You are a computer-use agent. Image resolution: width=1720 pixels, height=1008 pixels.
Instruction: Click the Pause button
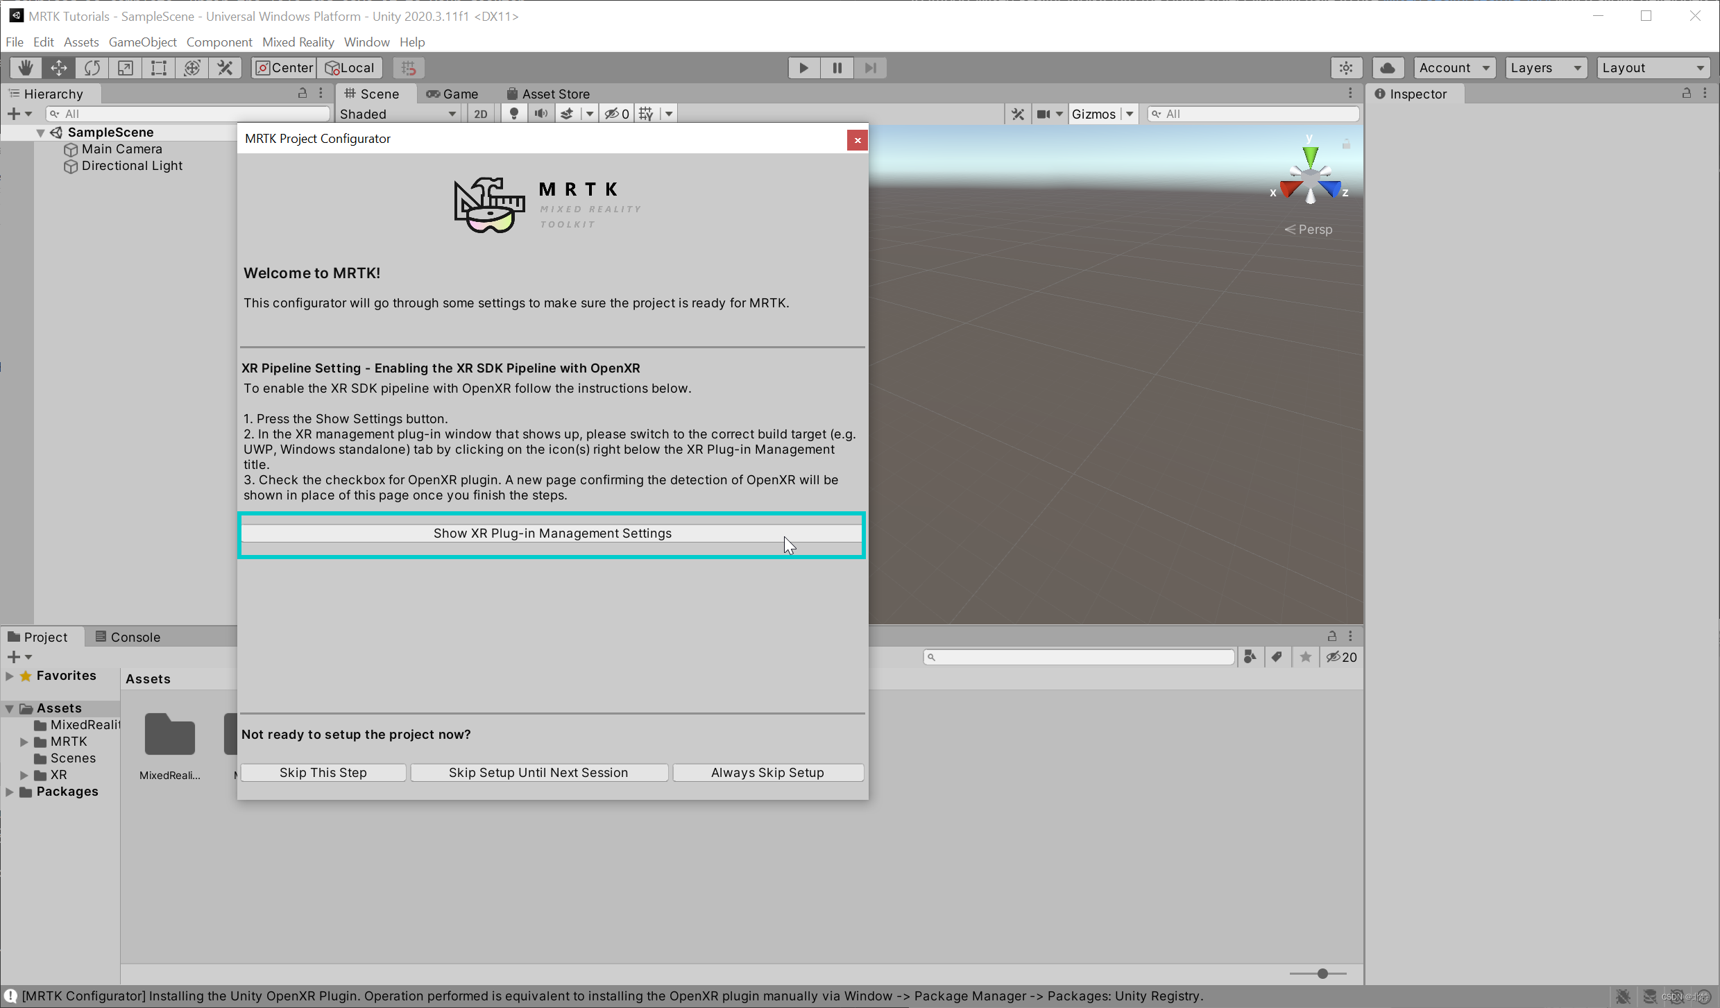837,67
